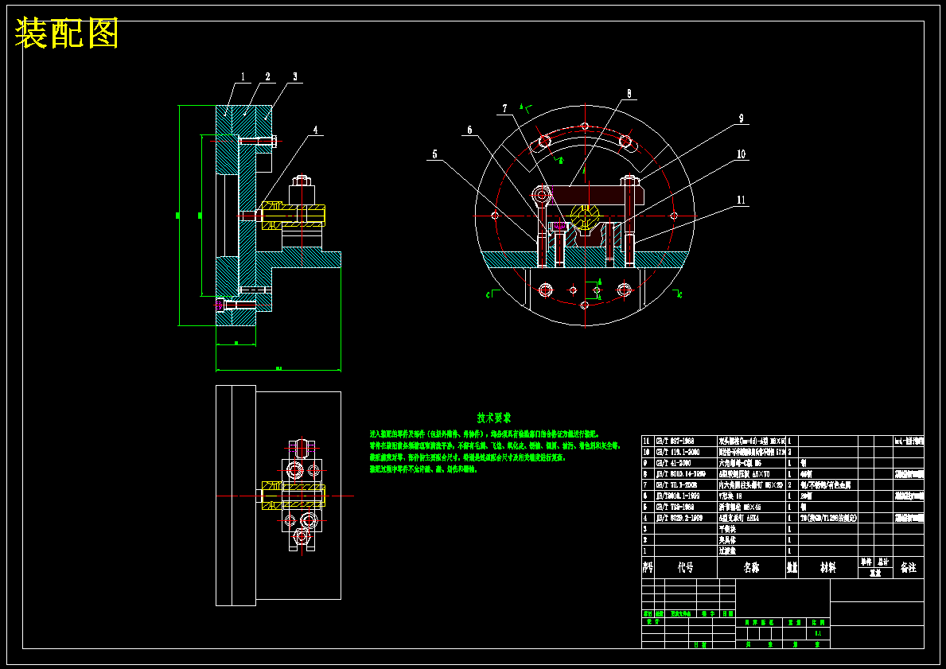Screen dimensions: 946x669
Task: Click the 序号 column header
Action: [648, 567]
